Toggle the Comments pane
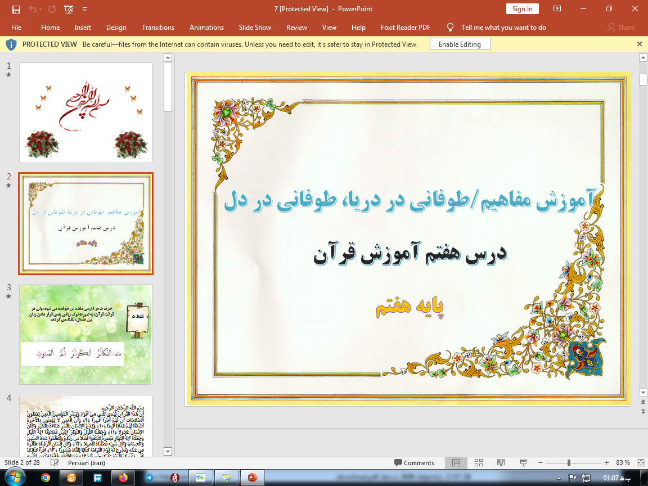 pyautogui.click(x=414, y=462)
